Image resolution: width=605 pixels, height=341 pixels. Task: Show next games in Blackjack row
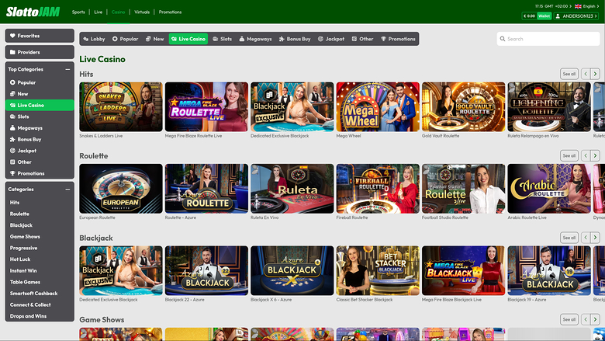coord(596,238)
